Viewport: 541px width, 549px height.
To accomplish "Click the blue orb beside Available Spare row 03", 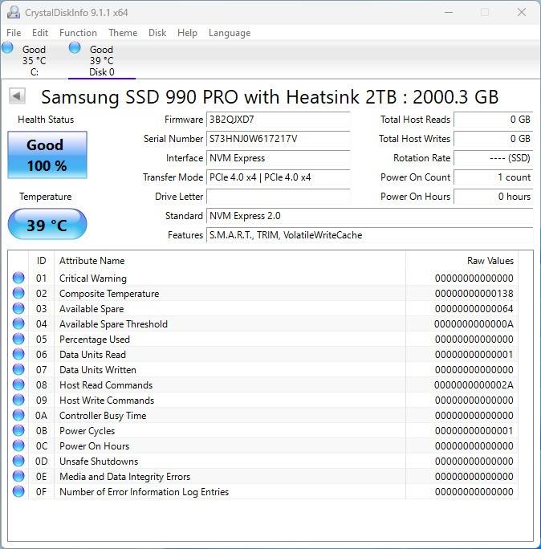I will tap(18, 308).
